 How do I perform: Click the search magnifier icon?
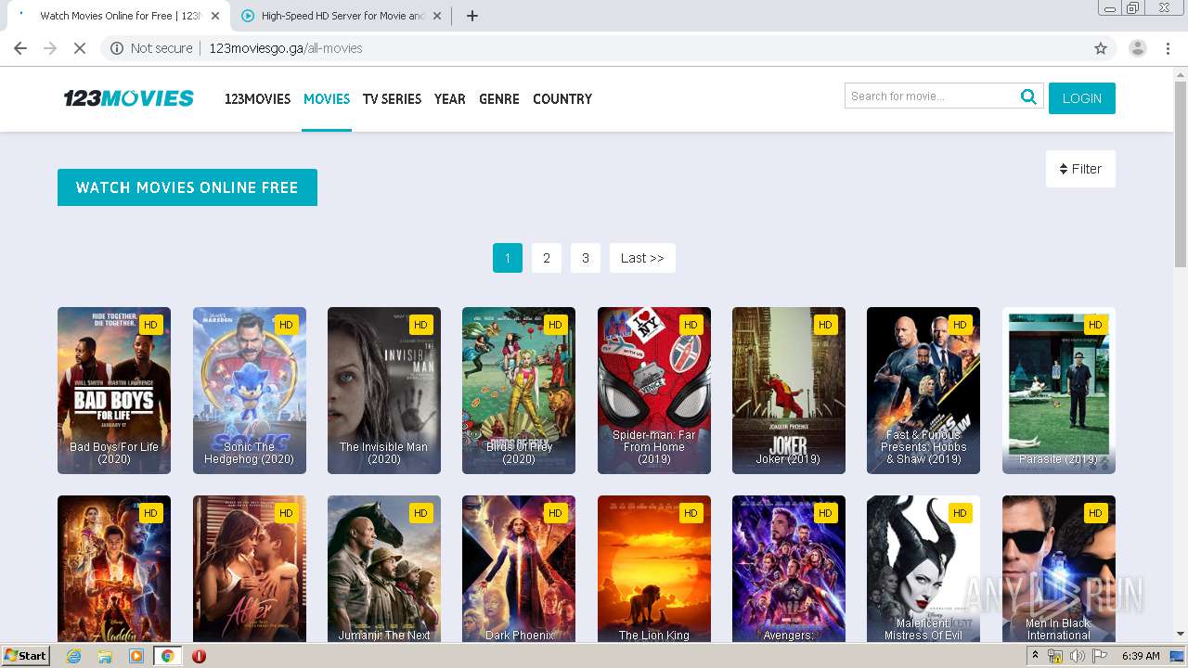click(x=1028, y=96)
